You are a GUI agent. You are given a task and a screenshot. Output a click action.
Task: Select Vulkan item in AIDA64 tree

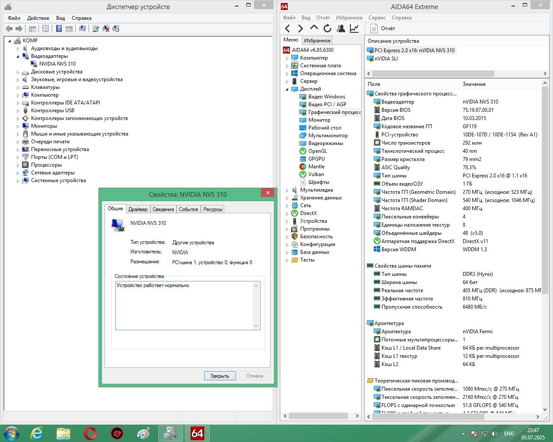click(x=311, y=174)
